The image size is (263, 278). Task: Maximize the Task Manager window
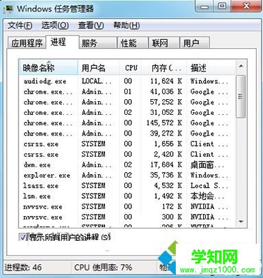tap(222, 6)
